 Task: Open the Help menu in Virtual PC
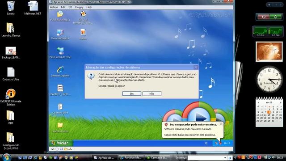click(89, 7)
